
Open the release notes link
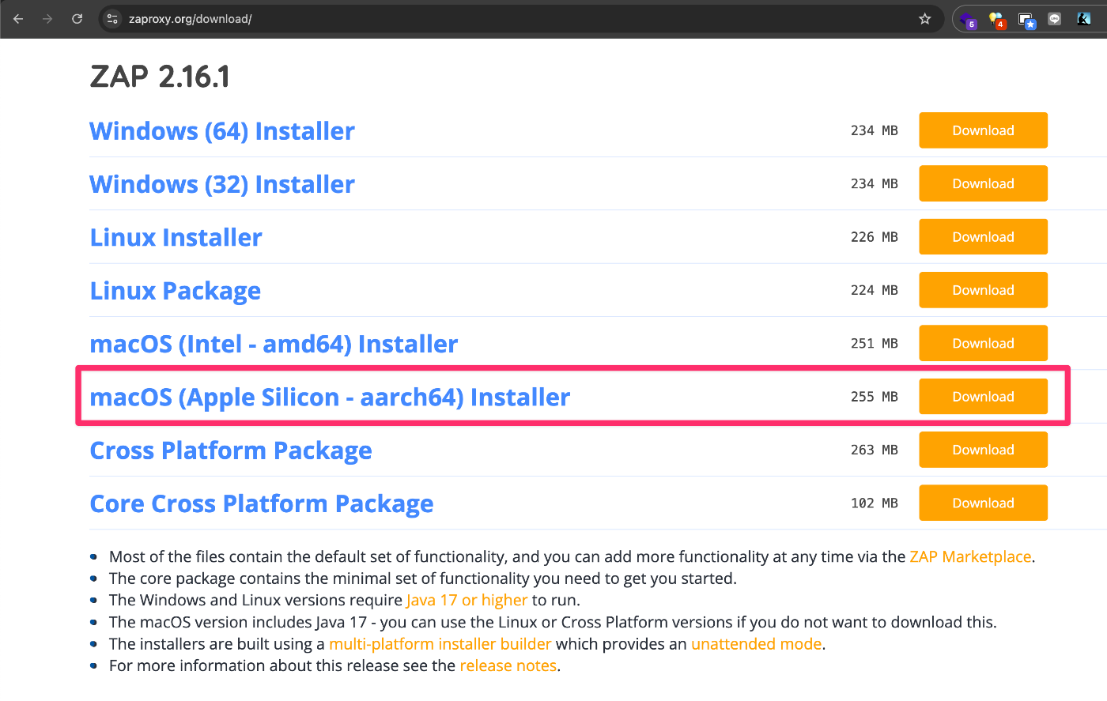coord(508,665)
